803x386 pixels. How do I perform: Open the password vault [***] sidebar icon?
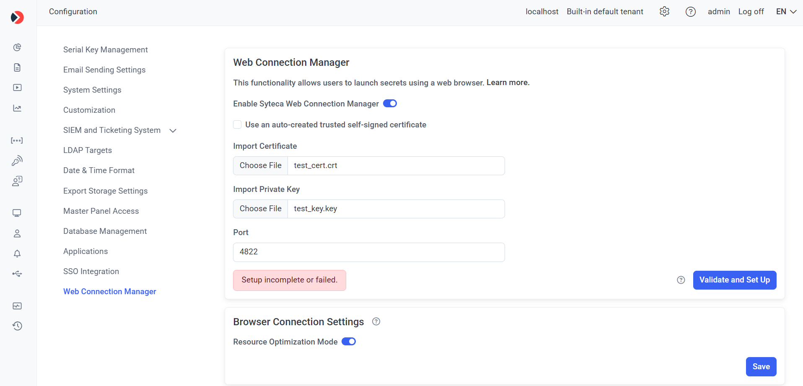point(17,140)
